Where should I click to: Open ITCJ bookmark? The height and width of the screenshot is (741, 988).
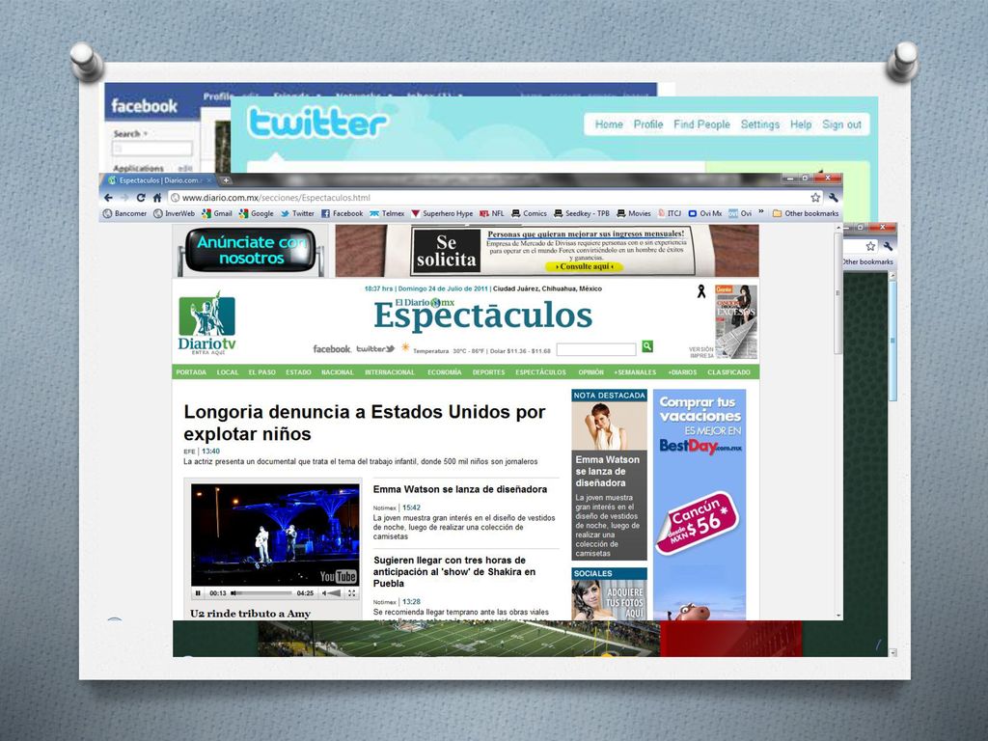[670, 213]
